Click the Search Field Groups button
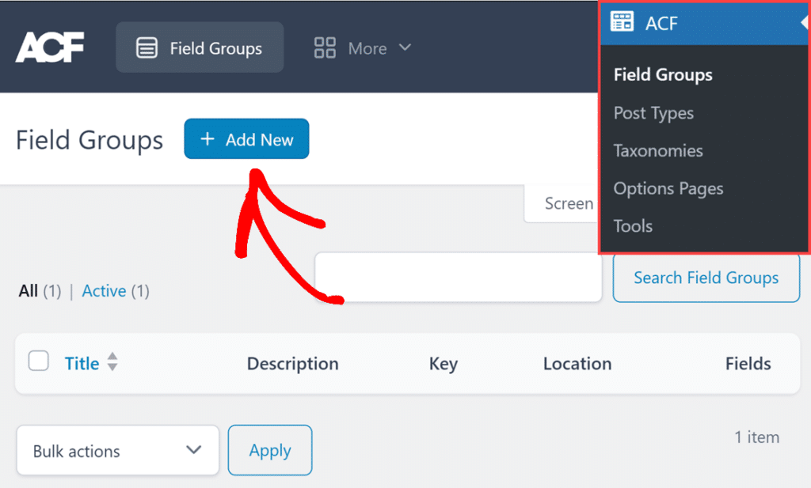 pos(706,278)
